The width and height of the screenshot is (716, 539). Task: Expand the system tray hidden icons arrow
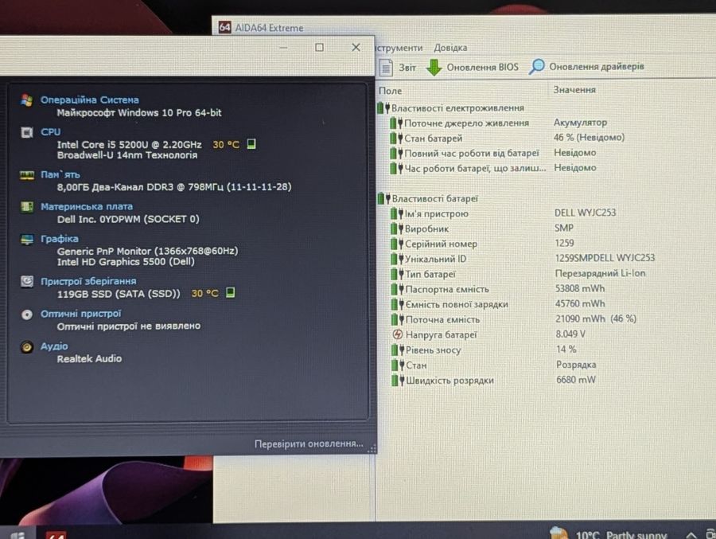pos(691,534)
